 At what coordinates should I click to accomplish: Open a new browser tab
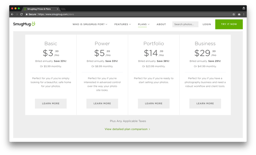click(63, 9)
